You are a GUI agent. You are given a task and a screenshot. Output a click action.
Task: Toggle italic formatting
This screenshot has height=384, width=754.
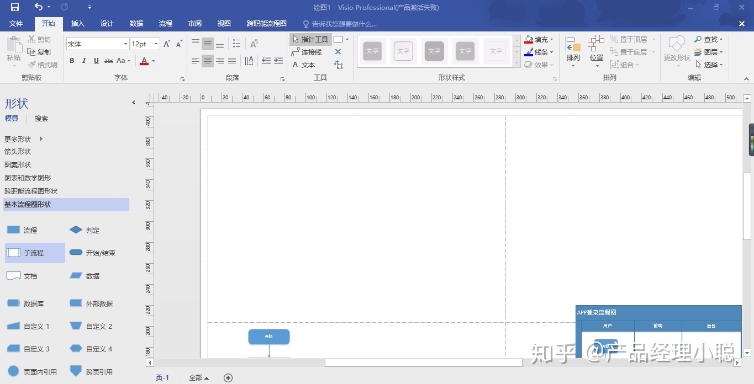84,61
